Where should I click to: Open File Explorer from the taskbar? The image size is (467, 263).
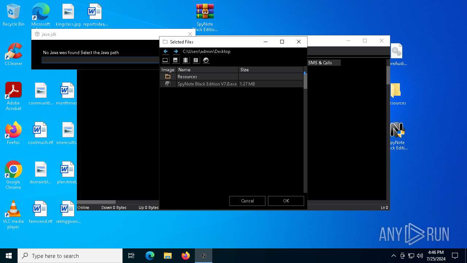tap(168, 256)
